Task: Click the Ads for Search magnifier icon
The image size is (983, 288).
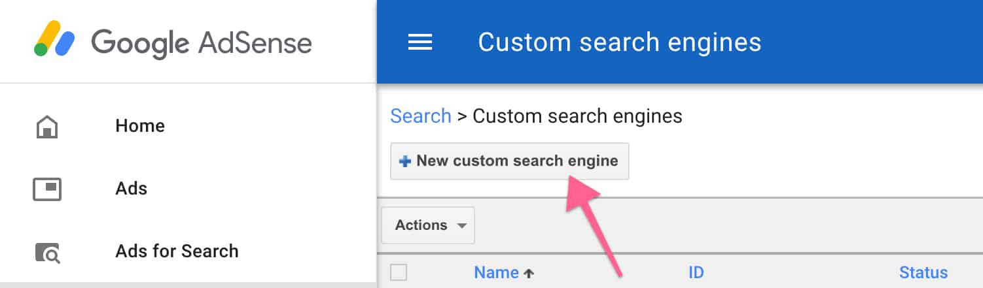Action: coord(47,252)
